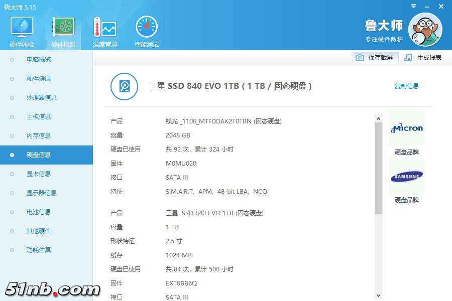Open the 硬件体检 hardware checkup icon
The image size is (452, 301).
point(22,31)
